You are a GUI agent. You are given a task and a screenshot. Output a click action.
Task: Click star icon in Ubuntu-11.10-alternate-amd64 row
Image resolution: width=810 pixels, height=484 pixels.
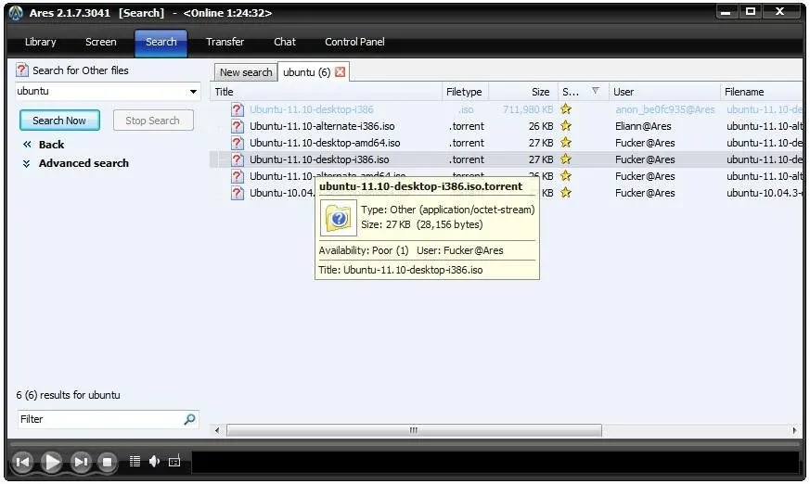(566, 175)
